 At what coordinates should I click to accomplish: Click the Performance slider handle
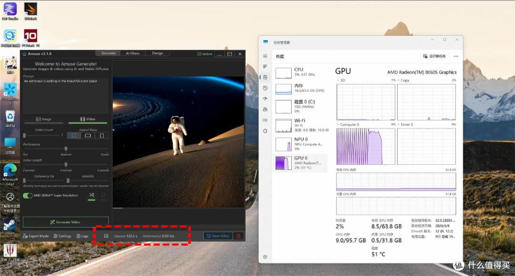[x=66, y=149]
